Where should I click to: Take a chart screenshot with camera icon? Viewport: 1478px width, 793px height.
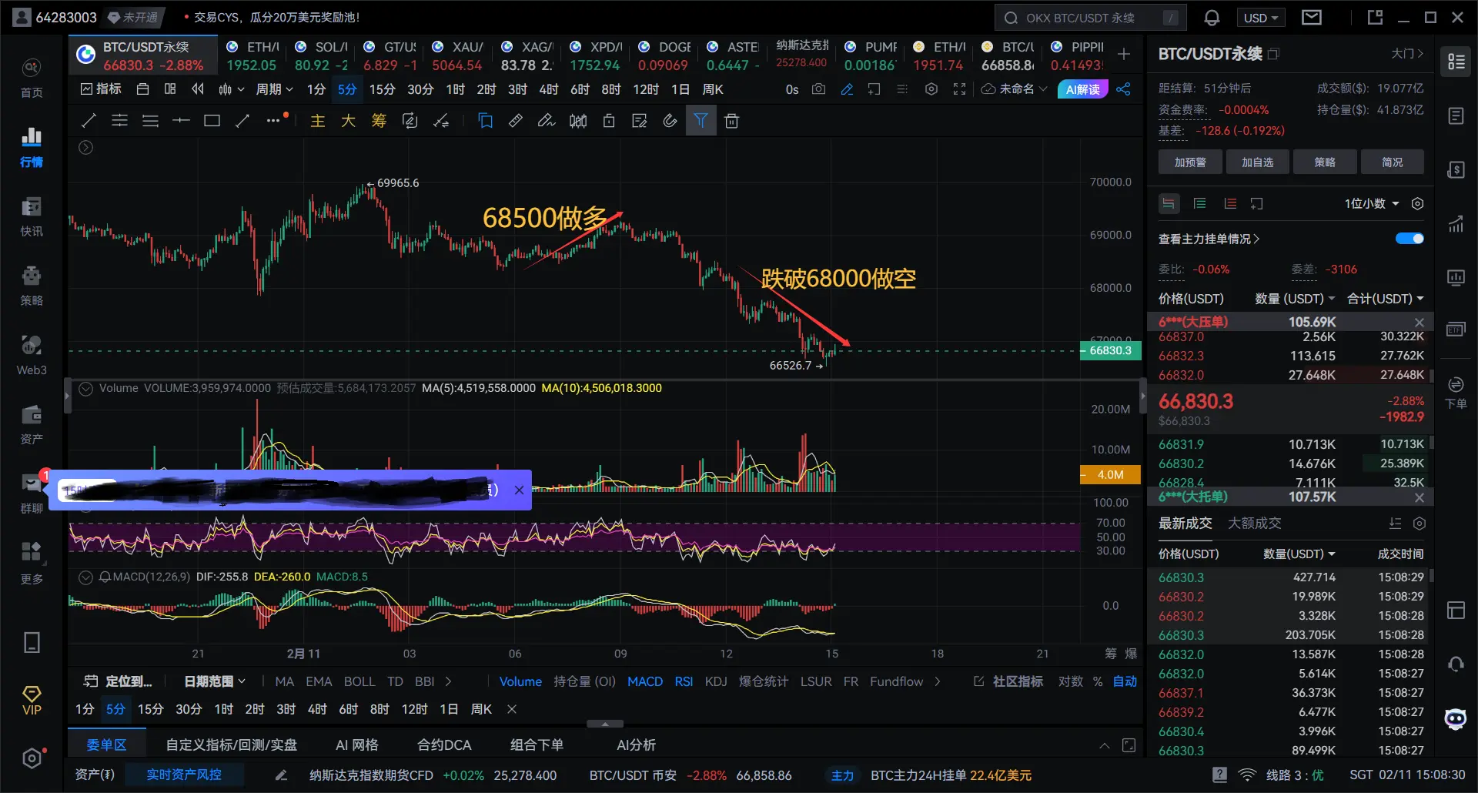(819, 89)
